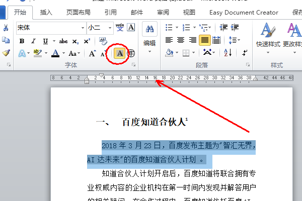Align text left
The height and width of the screenshot is (201, 302).
169,40
